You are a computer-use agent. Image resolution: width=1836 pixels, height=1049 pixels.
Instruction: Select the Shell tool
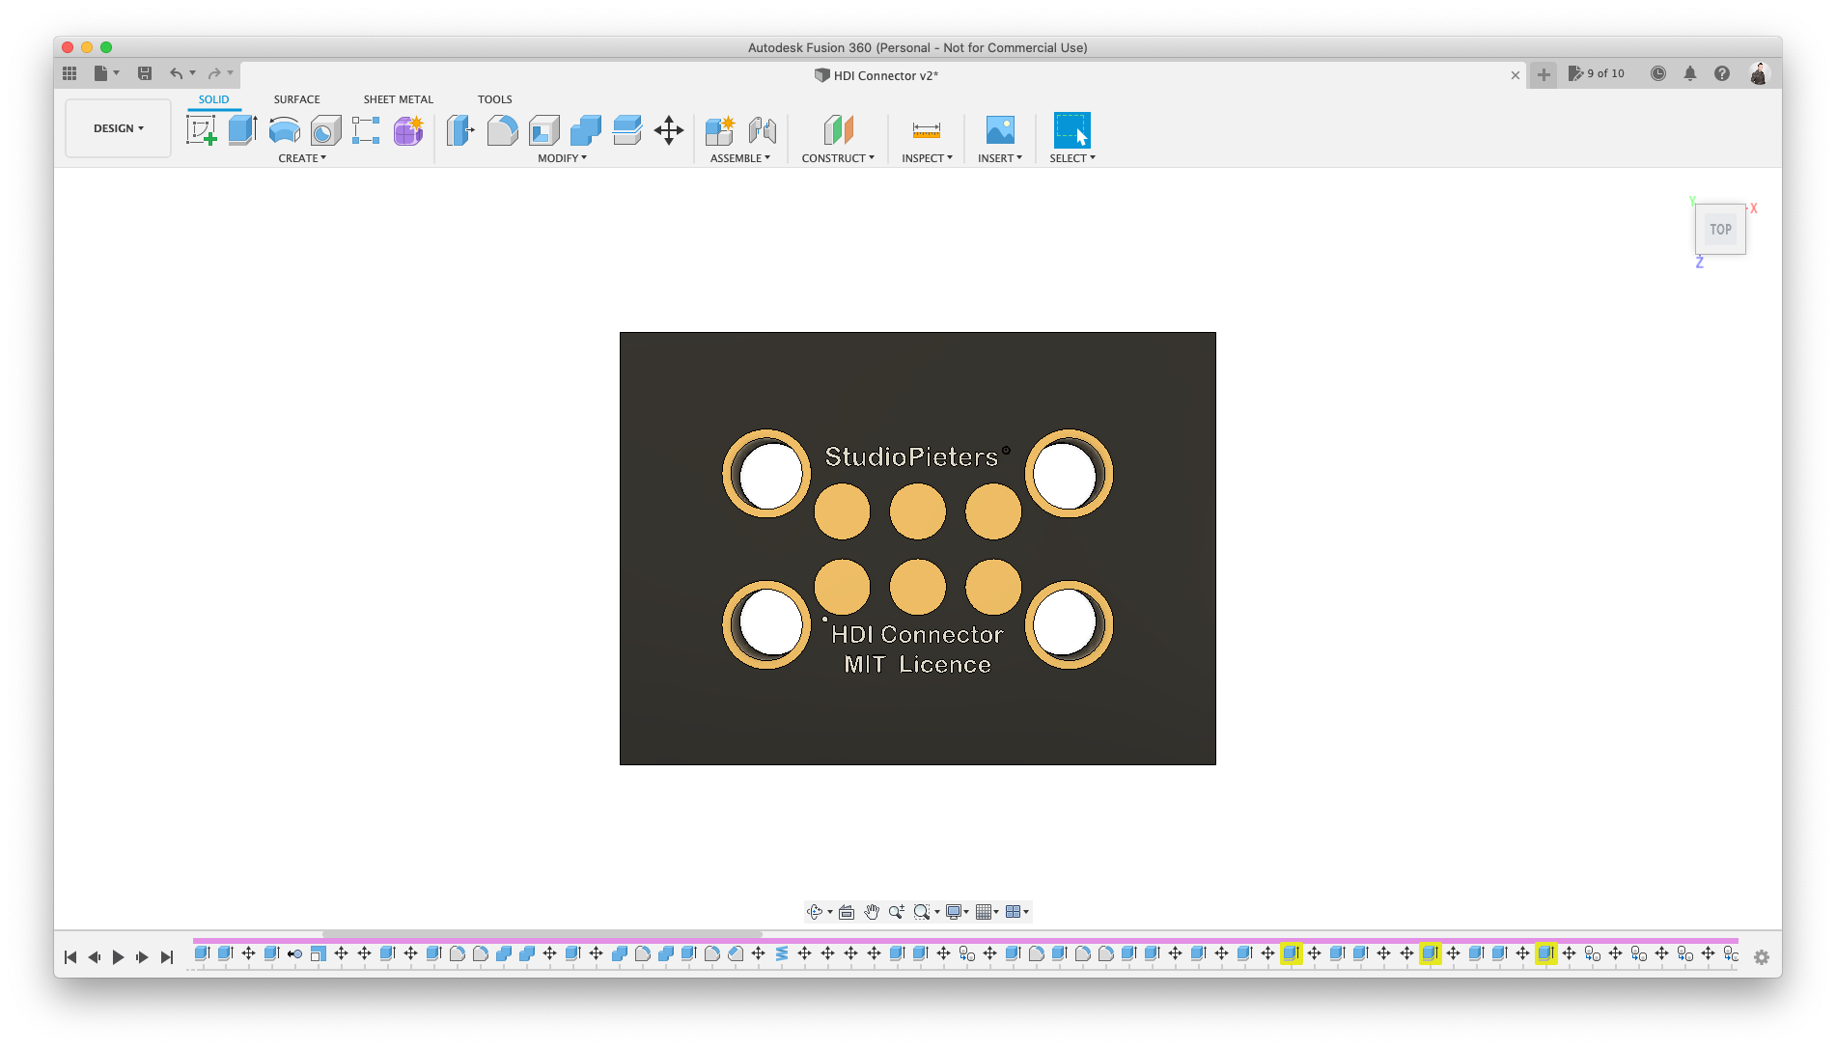(543, 130)
